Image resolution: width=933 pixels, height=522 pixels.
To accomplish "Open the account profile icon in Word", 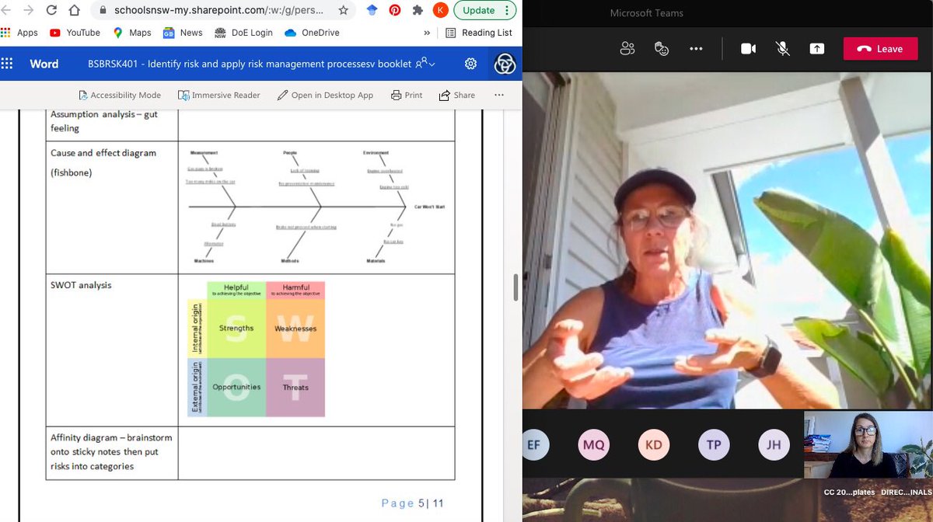I will (x=505, y=64).
